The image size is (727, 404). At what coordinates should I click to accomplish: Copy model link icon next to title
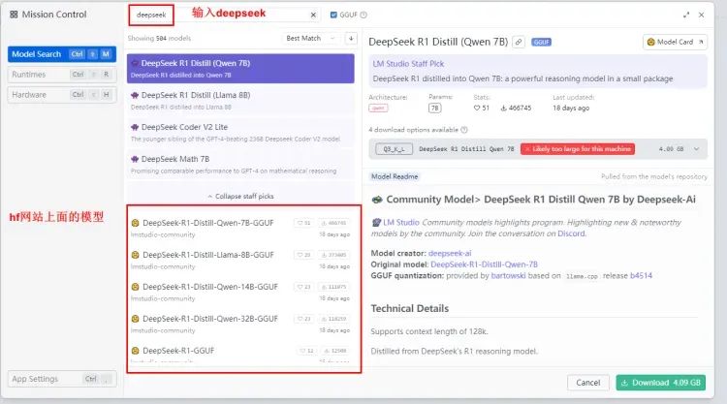pyautogui.click(x=519, y=42)
